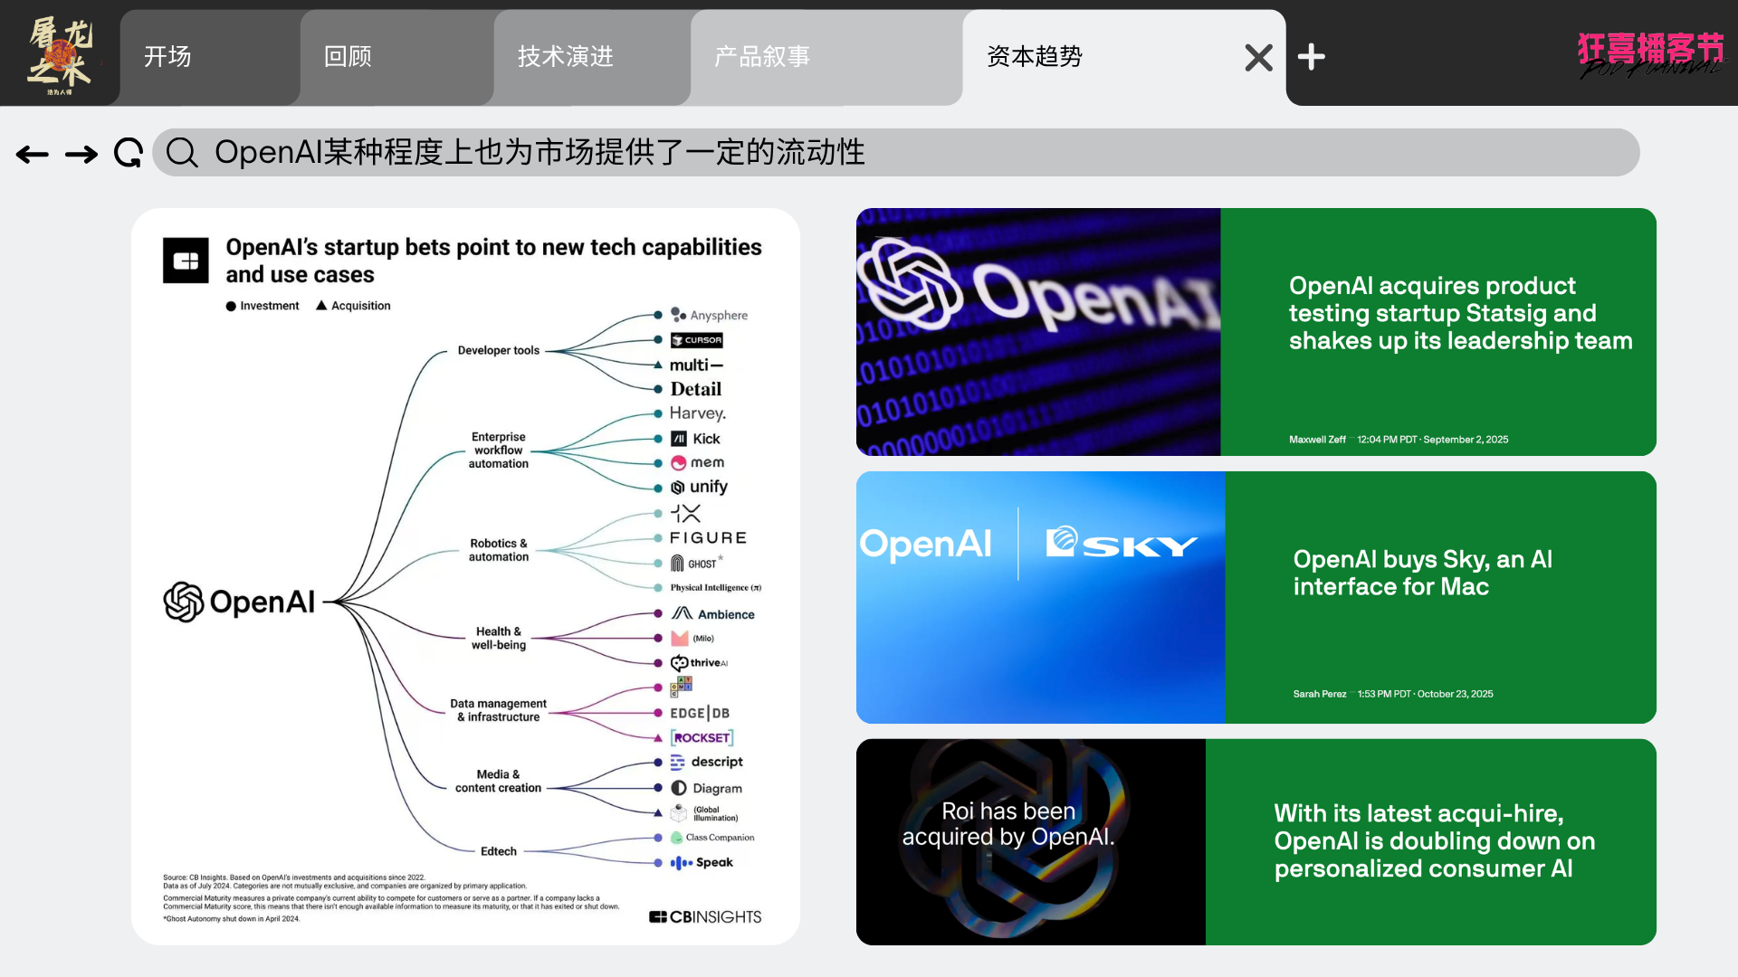Switch to the 开场 tab

pos(168,57)
